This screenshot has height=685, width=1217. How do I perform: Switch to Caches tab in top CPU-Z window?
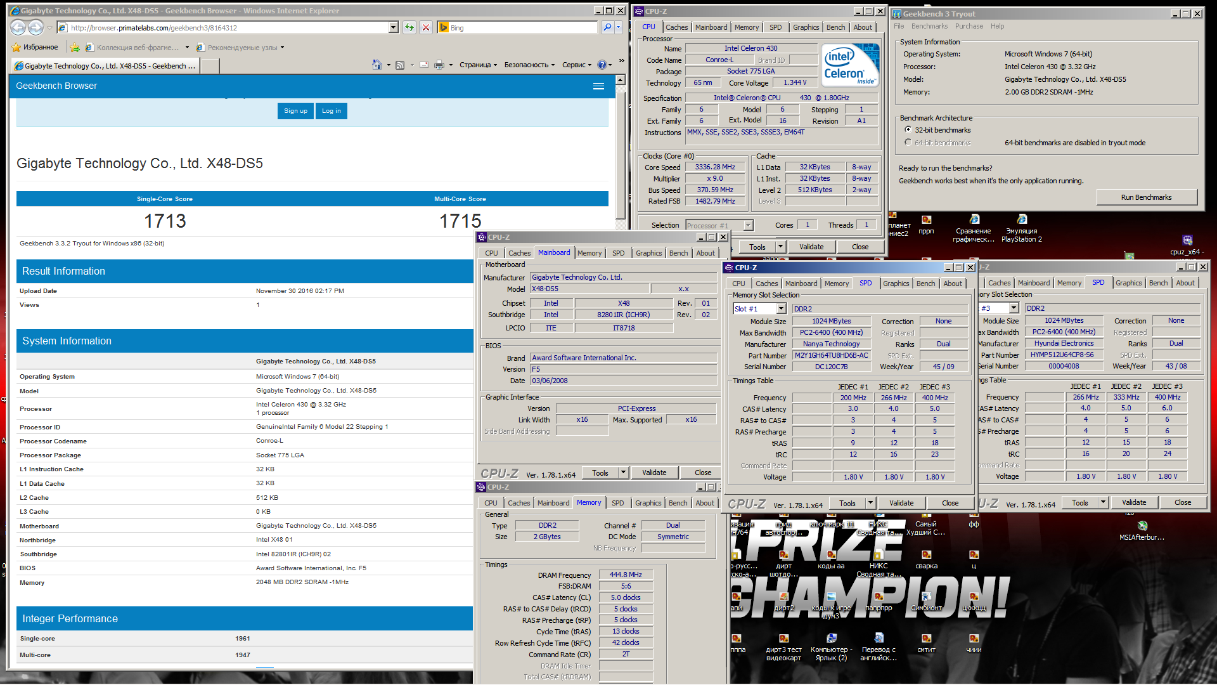tap(676, 27)
